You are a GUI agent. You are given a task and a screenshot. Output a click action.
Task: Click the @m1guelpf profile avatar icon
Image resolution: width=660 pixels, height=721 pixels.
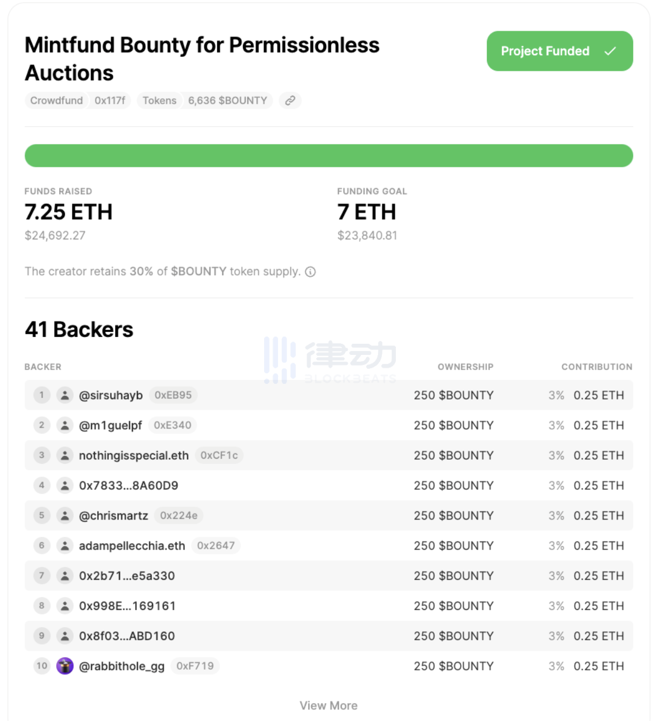click(x=65, y=425)
